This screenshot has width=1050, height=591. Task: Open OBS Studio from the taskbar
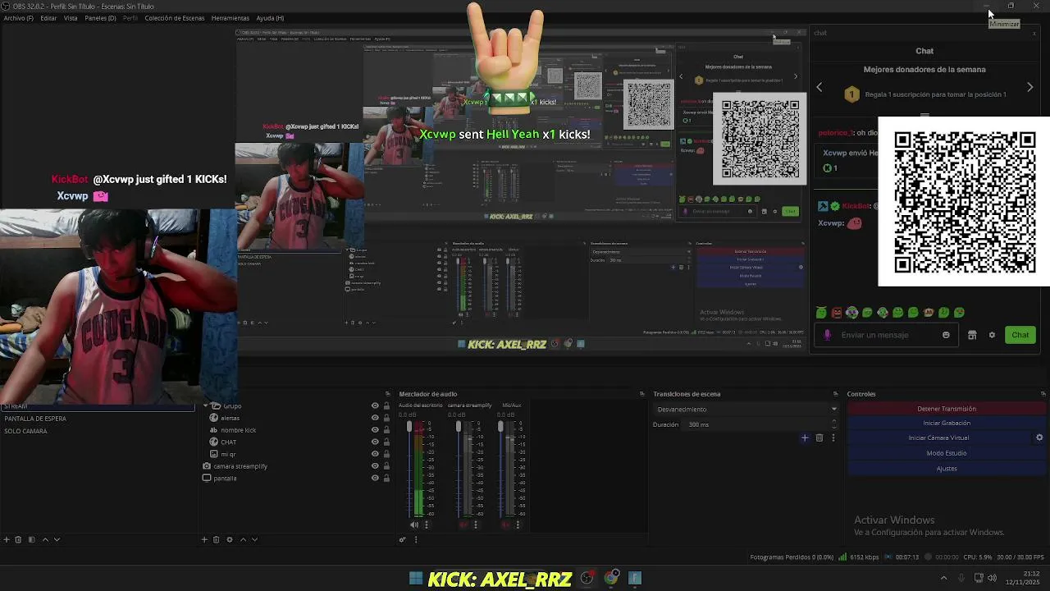587,578
